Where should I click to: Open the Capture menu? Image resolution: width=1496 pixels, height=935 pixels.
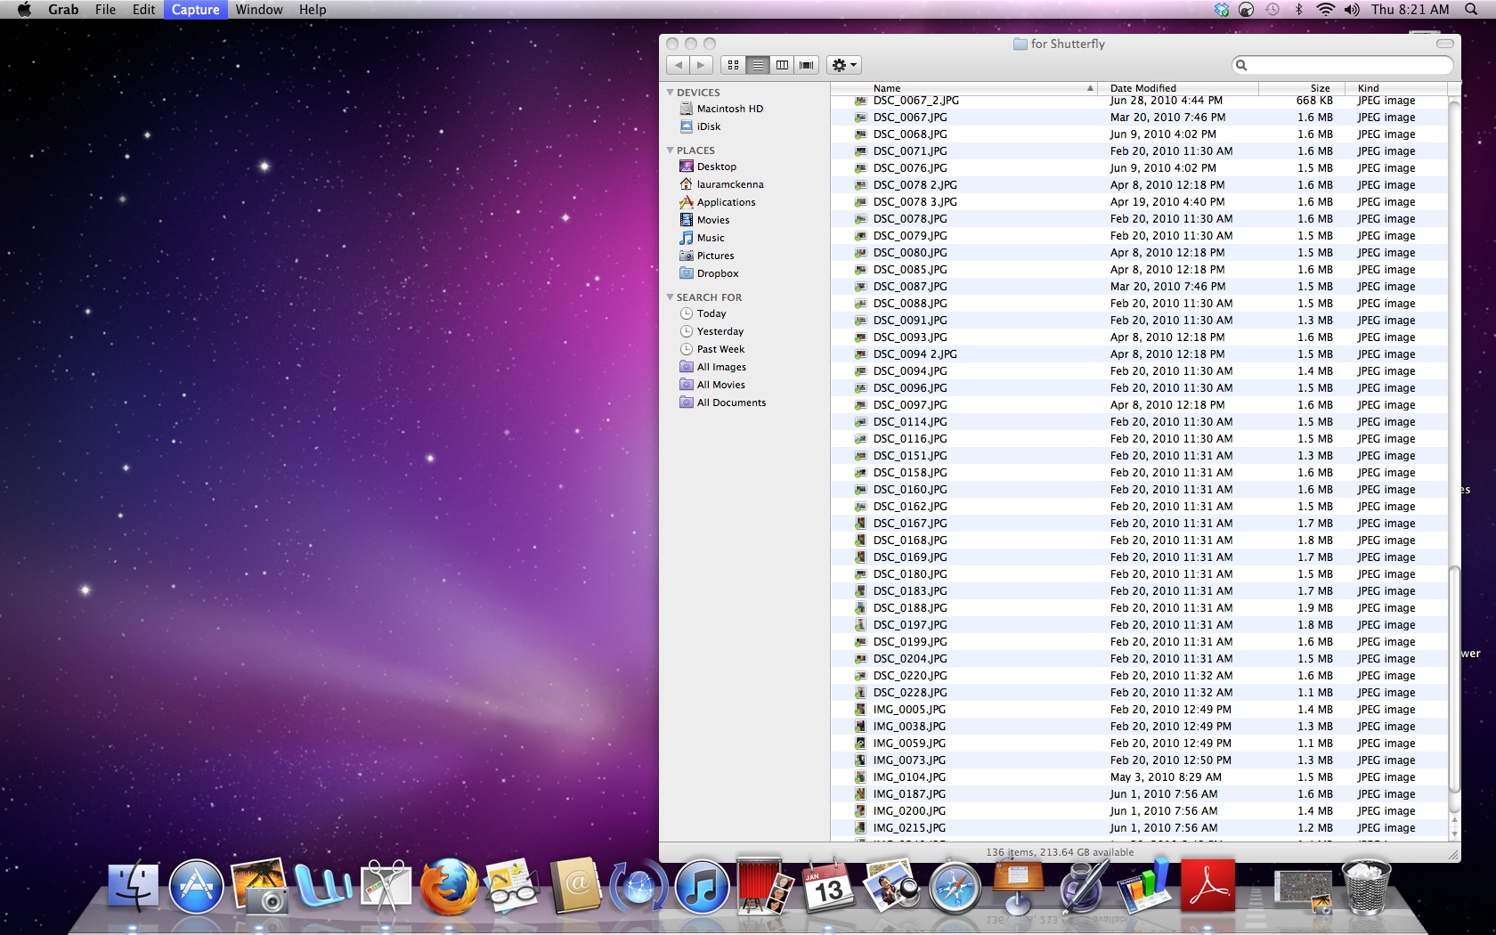[195, 10]
